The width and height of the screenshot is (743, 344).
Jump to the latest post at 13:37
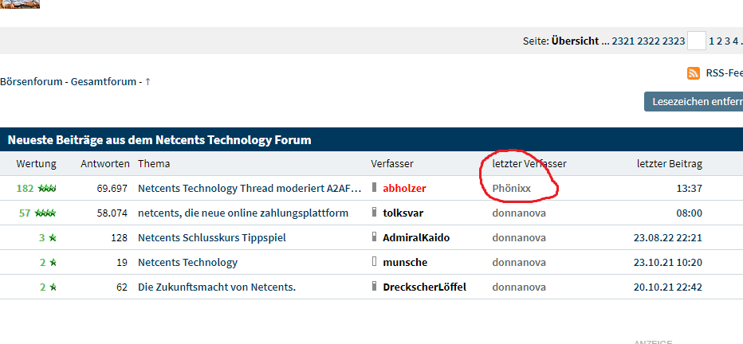tap(689, 189)
